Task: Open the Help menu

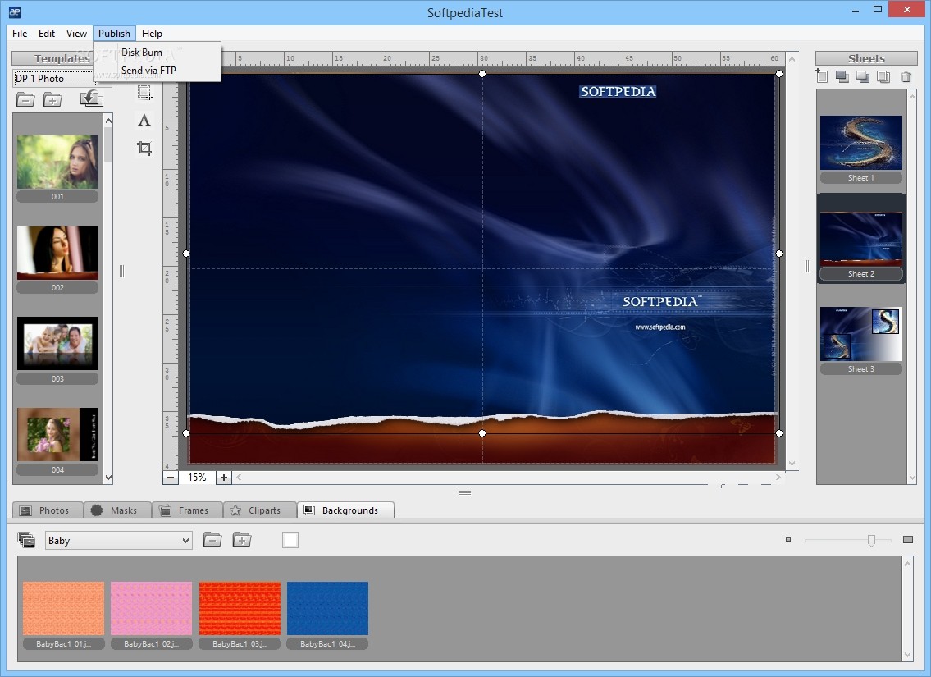Action: (x=152, y=34)
